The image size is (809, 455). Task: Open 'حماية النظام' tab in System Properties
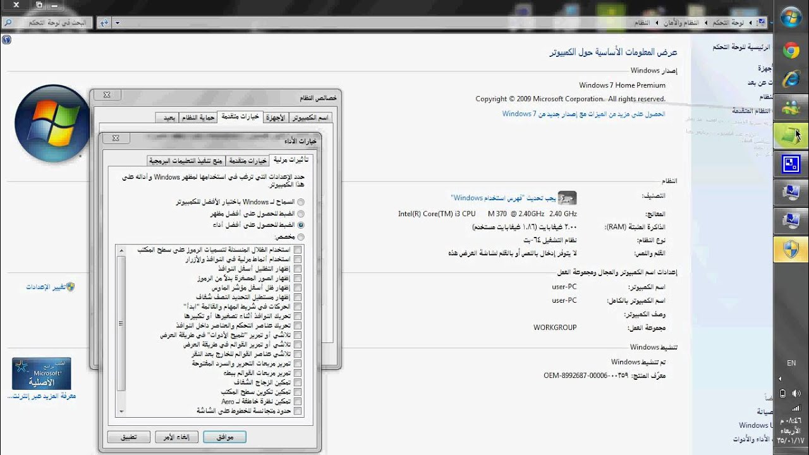(x=198, y=118)
